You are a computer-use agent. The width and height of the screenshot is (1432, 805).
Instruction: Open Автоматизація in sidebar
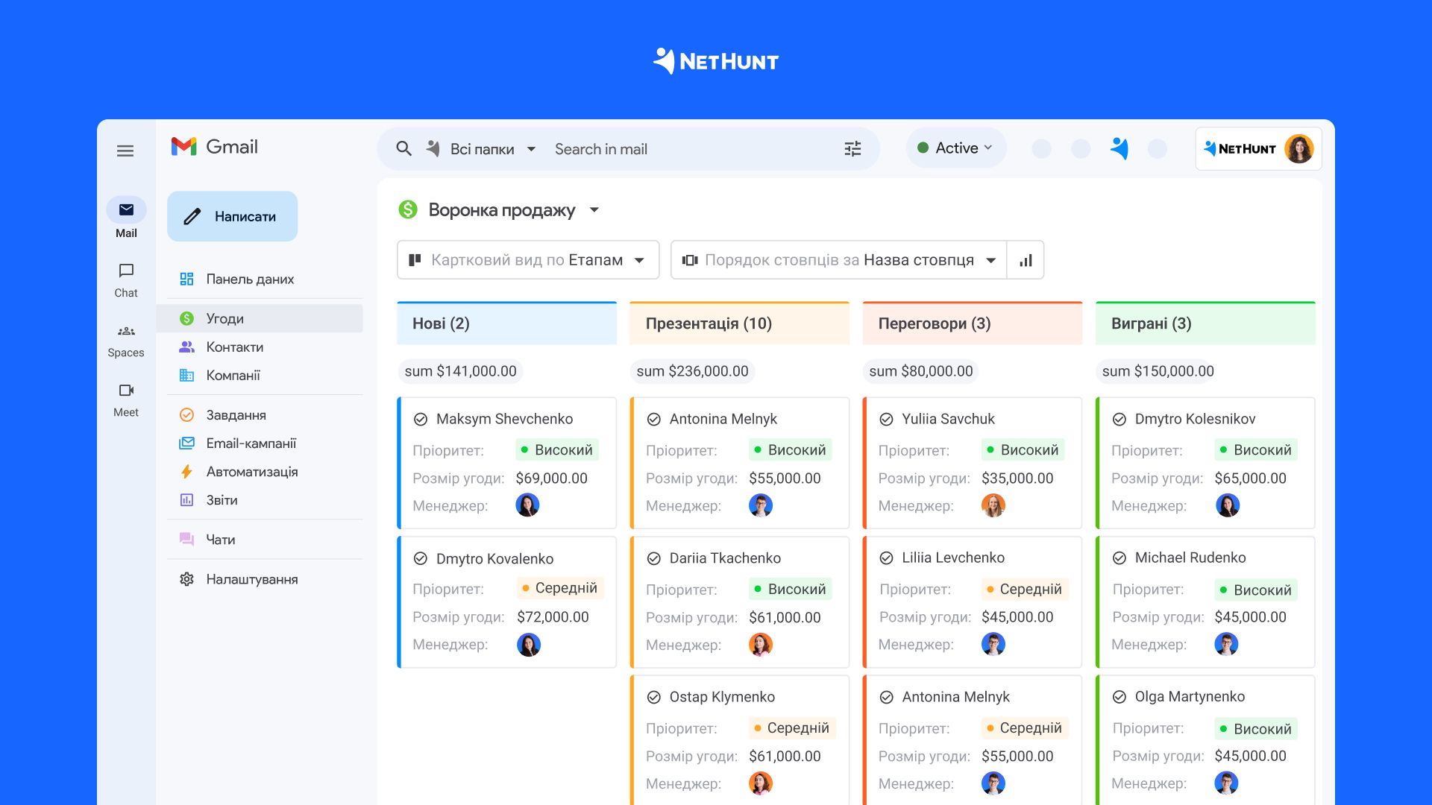click(x=252, y=471)
